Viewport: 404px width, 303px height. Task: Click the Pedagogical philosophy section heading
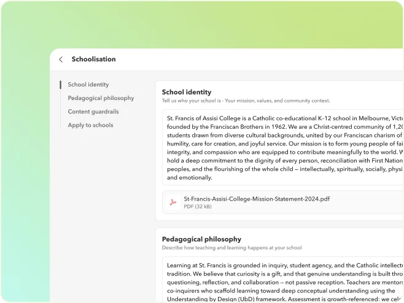201,239
